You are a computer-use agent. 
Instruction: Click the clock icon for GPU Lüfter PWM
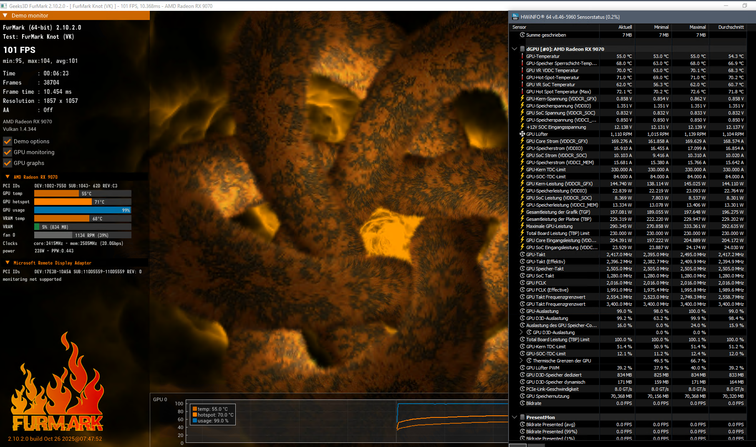tap(522, 368)
